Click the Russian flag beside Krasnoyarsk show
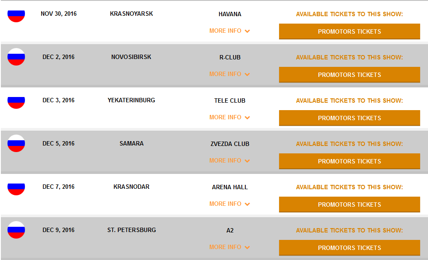 pyautogui.click(x=16, y=15)
